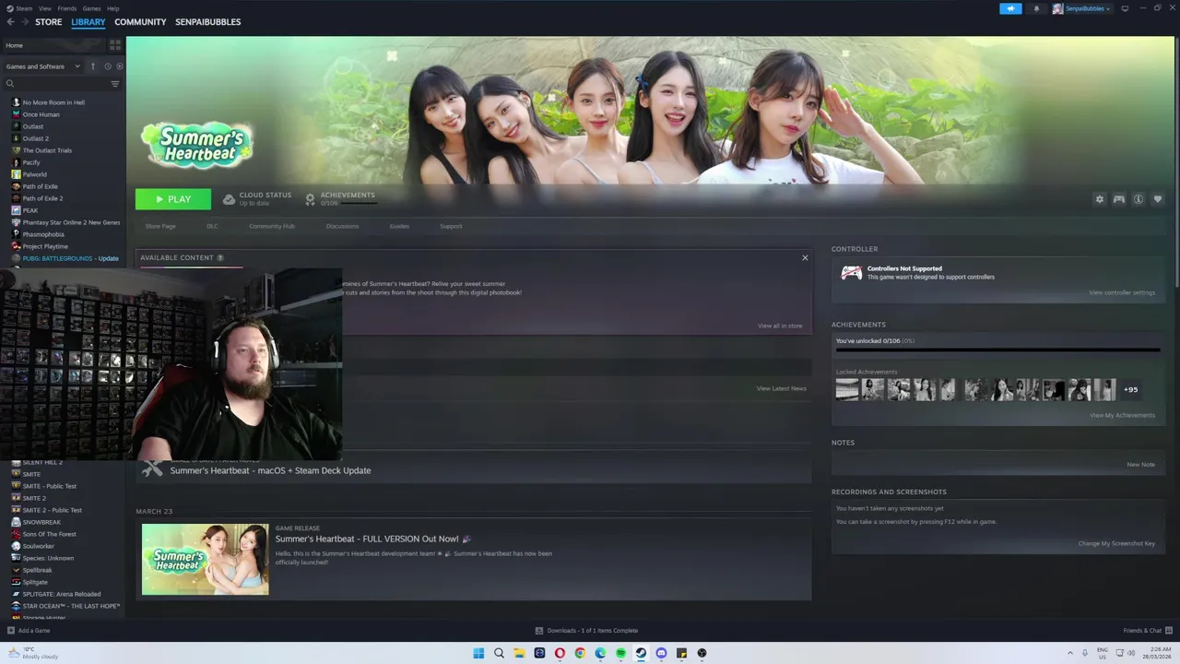
Task: Open Discord from the taskbar
Action: coord(661,653)
